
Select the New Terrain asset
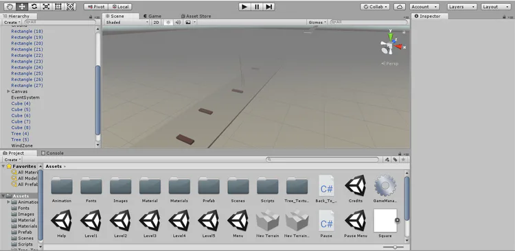click(267, 224)
